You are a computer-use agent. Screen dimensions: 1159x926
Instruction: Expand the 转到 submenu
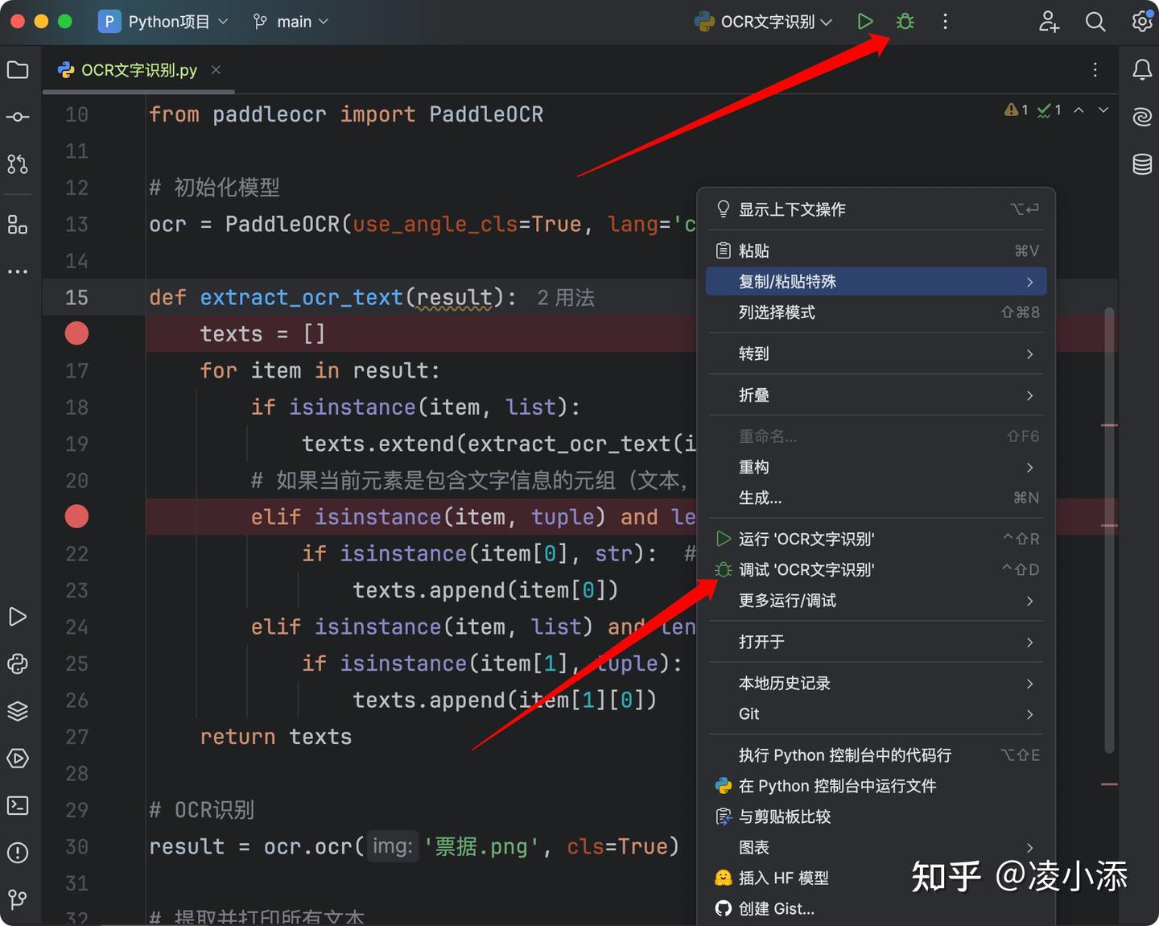[x=753, y=354]
